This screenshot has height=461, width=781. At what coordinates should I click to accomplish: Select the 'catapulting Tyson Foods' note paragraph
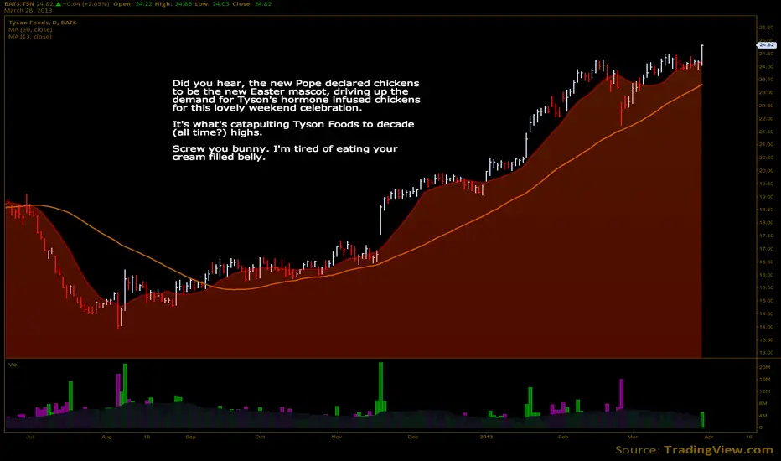pyautogui.click(x=293, y=128)
